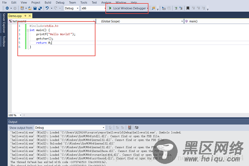Open the Team menu
The image size is (249, 166).
point(72,2)
